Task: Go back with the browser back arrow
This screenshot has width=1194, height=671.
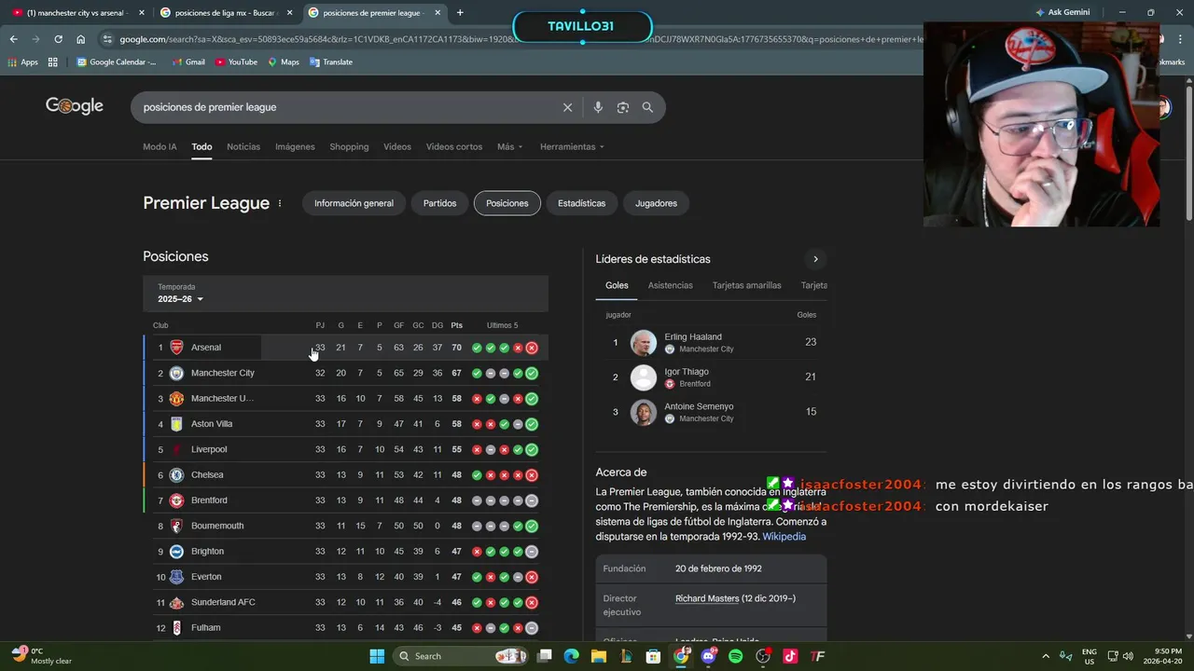Action: click(x=13, y=39)
